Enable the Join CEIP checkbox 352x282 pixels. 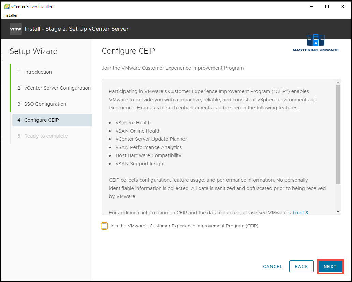click(x=104, y=226)
